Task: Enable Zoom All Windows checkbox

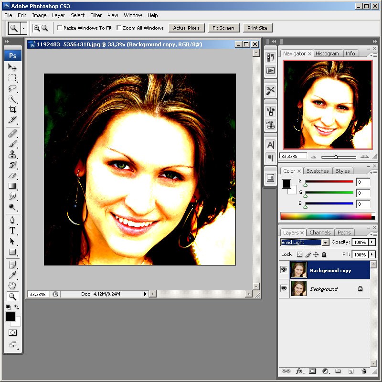Action: point(119,28)
